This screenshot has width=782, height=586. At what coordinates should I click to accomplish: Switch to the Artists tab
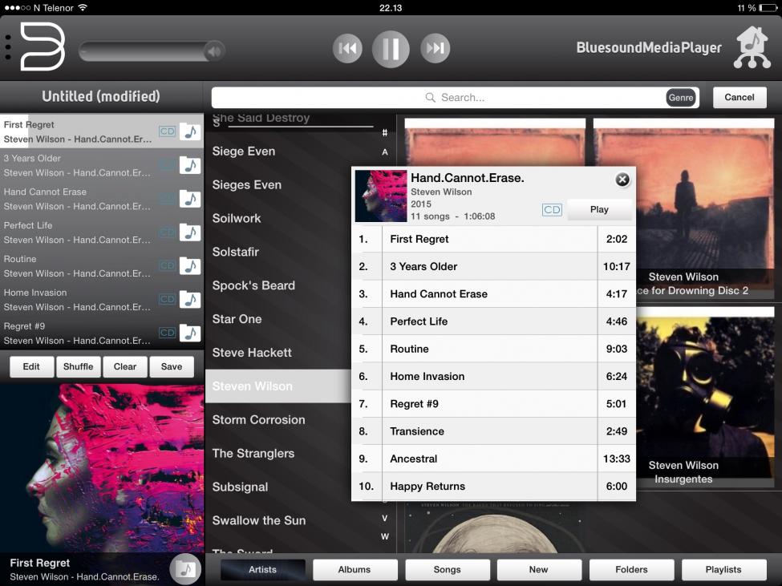262,569
